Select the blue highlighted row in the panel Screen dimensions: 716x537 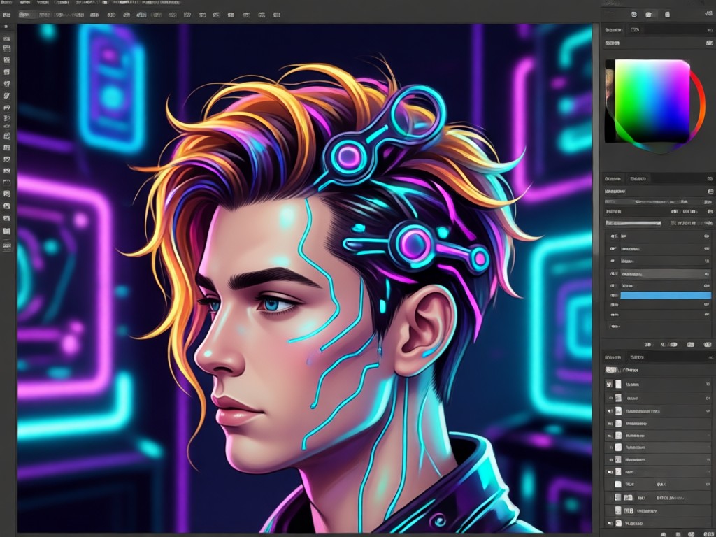[x=666, y=296]
